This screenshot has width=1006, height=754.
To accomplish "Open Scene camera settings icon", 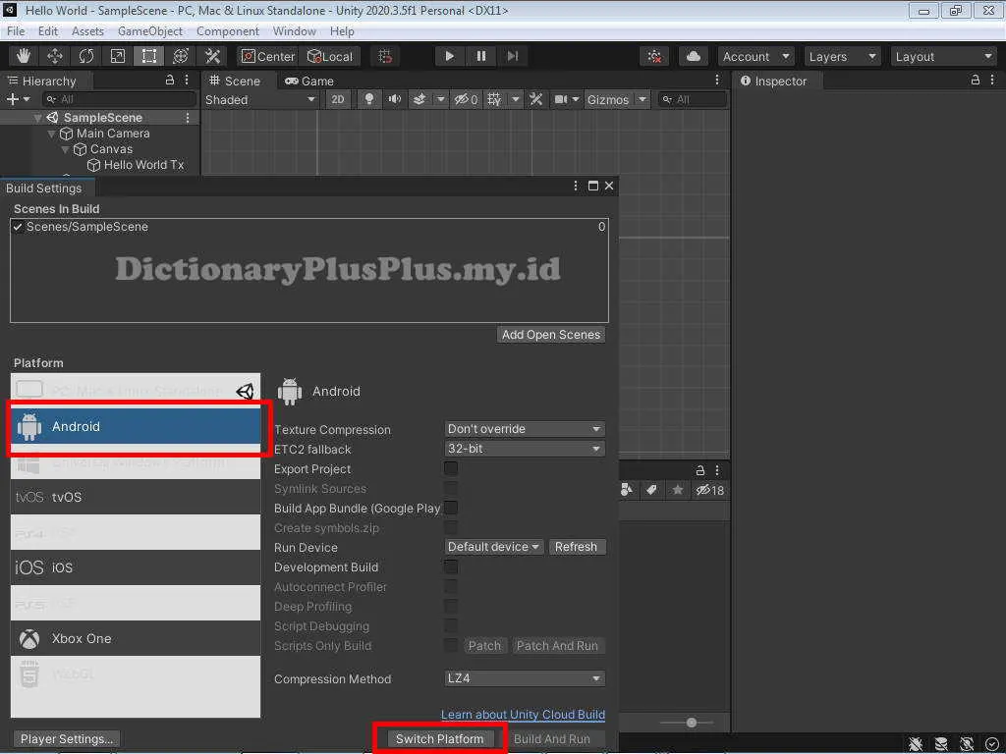I will point(561,99).
